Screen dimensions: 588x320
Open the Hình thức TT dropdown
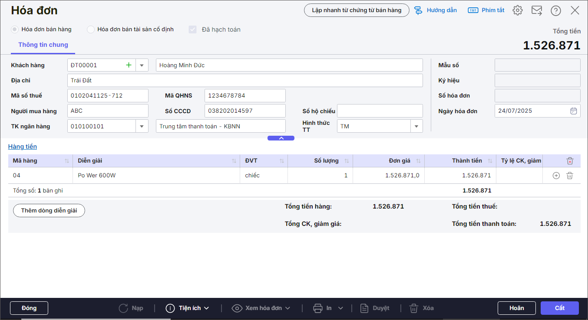(x=416, y=126)
